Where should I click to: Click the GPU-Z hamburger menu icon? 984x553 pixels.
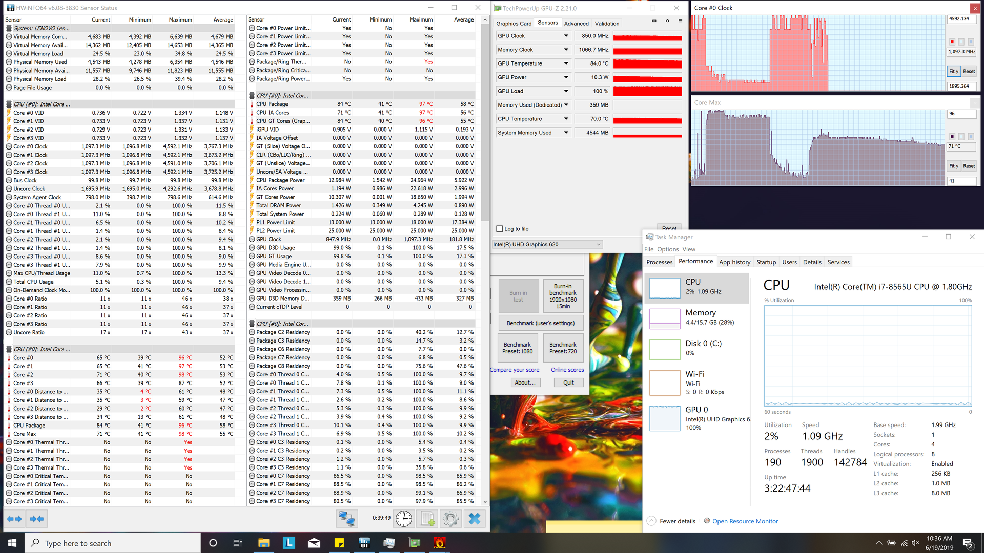click(680, 21)
